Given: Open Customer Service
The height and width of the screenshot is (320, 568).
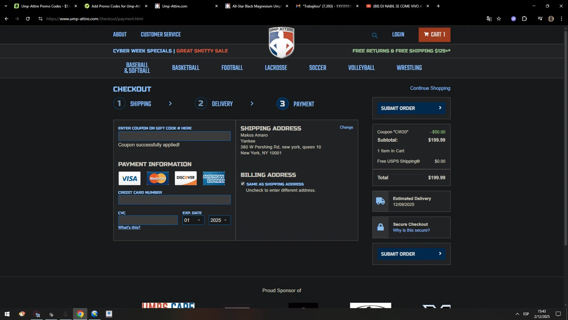Looking at the screenshot, I should (161, 35).
